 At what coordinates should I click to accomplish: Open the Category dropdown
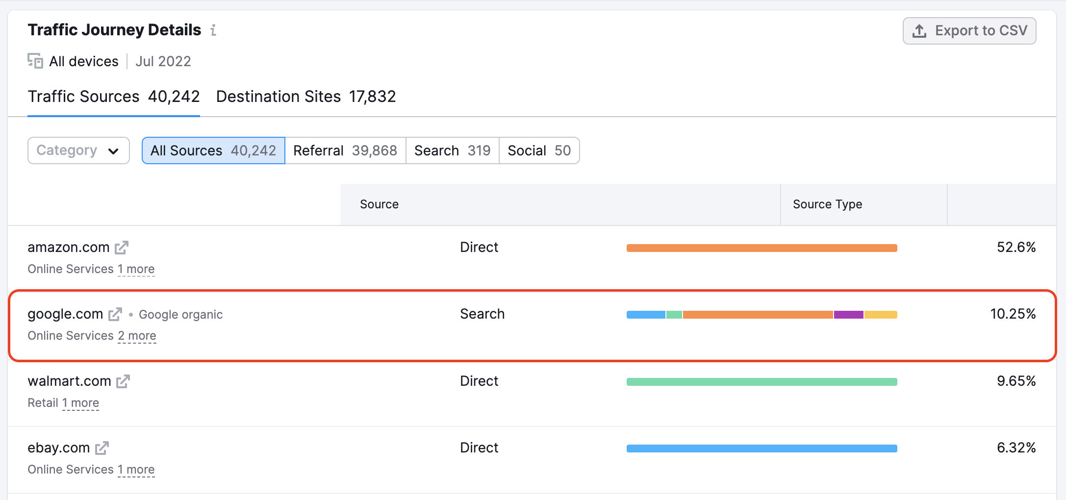78,150
